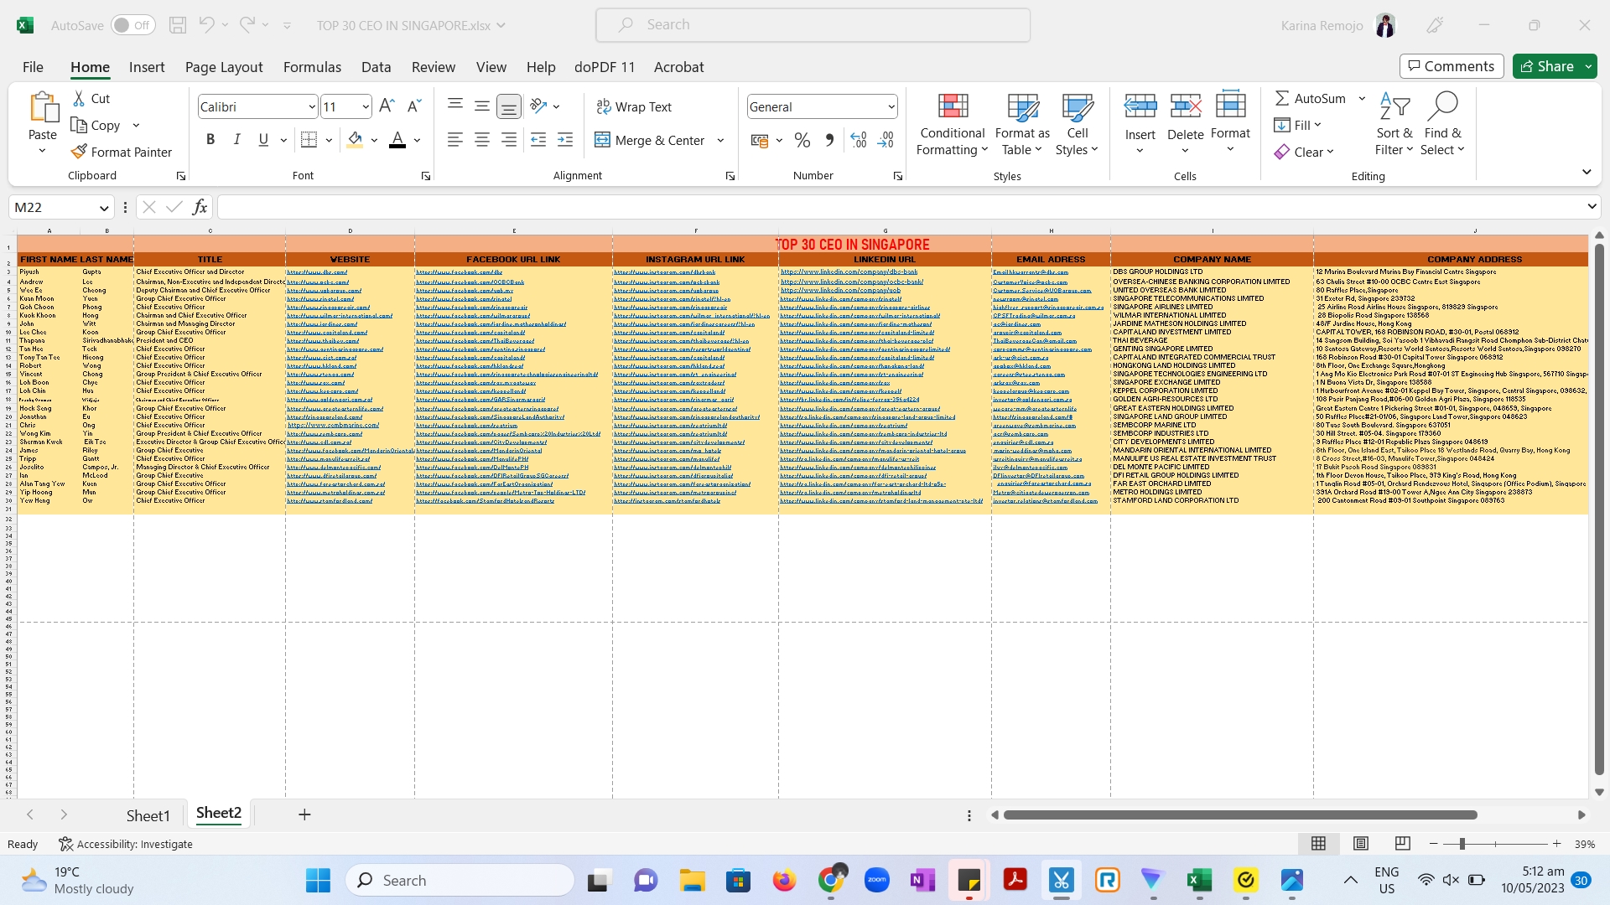1610x905 pixels.
Task: Switch to the Page Layout tab
Action: pos(224,67)
